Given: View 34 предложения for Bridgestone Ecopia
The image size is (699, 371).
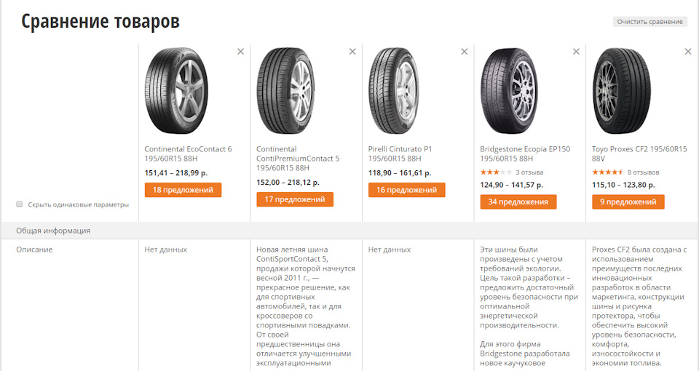Looking at the screenshot, I should [x=518, y=202].
